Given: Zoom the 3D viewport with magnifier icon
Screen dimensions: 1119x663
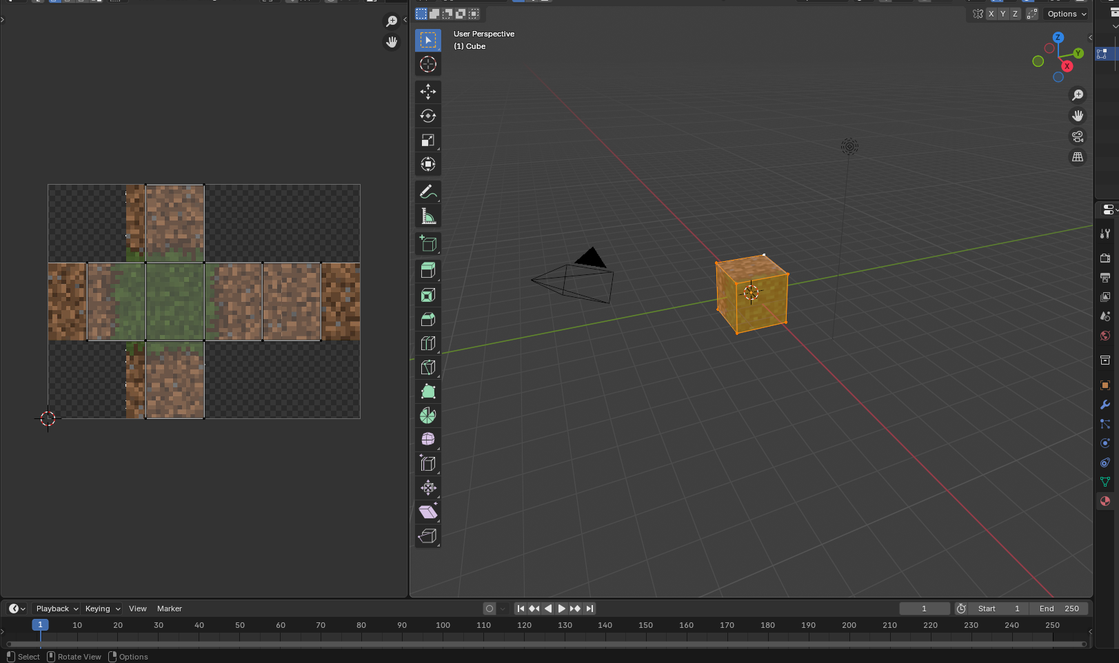Looking at the screenshot, I should pyautogui.click(x=1078, y=95).
